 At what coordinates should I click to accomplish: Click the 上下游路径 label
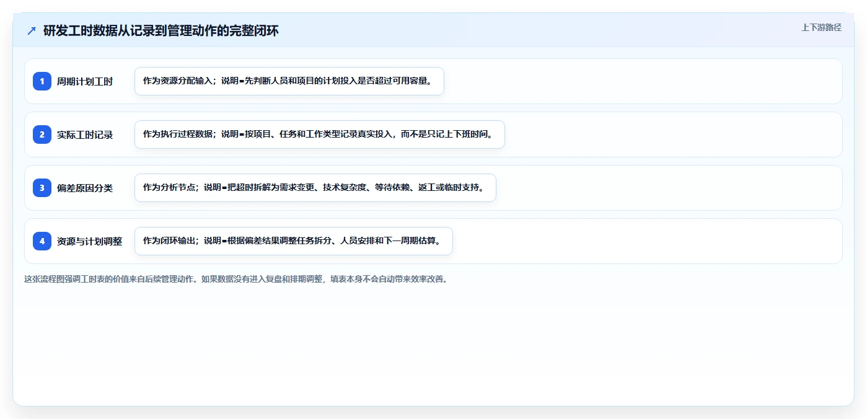[x=821, y=27]
